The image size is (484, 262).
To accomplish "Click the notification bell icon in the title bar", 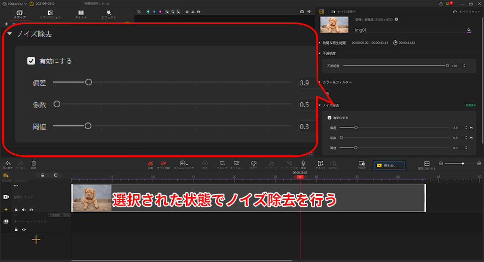I will [x=447, y=3].
